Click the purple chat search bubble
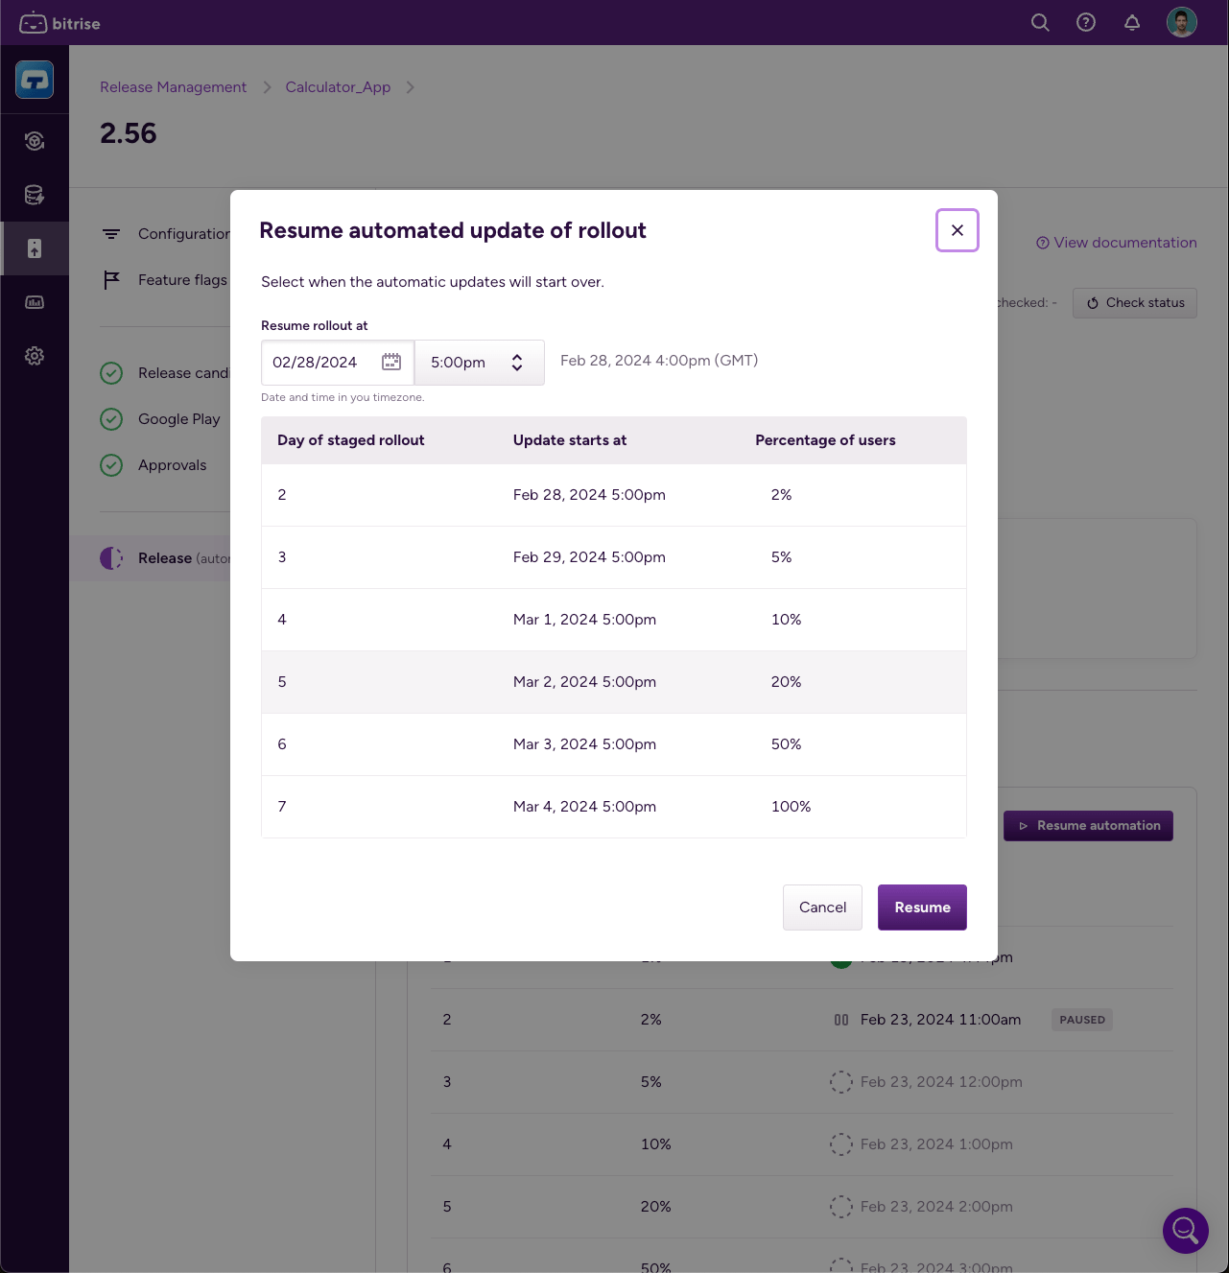1229x1273 pixels. pyautogui.click(x=1185, y=1230)
